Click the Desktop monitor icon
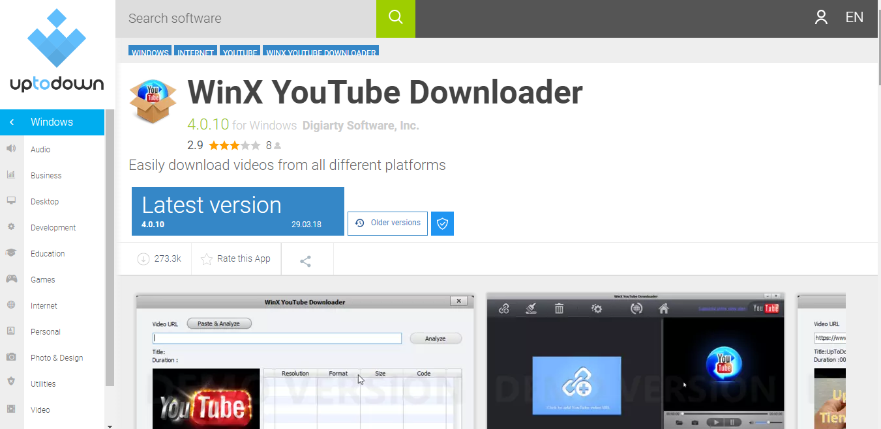Image resolution: width=881 pixels, height=429 pixels. (11, 201)
